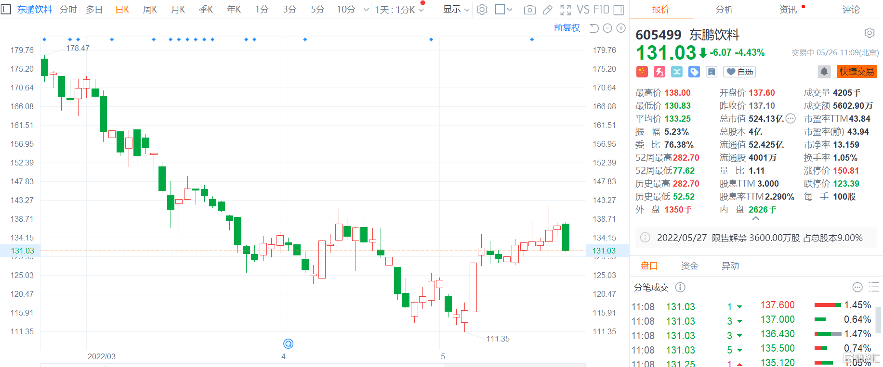The height and width of the screenshot is (367, 883).
Task: Select the 多日 multi-day tab
Action: pyautogui.click(x=94, y=10)
